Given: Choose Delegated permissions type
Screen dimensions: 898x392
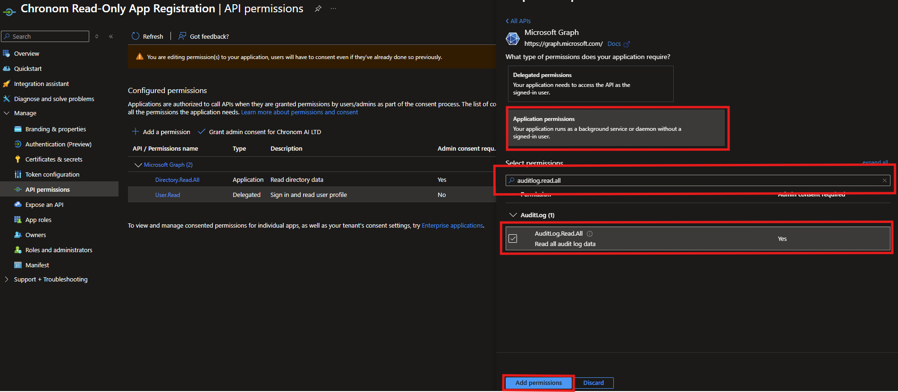Looking at the screenshot, I should (591, 84).
